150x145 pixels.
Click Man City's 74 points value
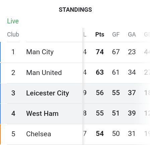(x=100, y=52)
